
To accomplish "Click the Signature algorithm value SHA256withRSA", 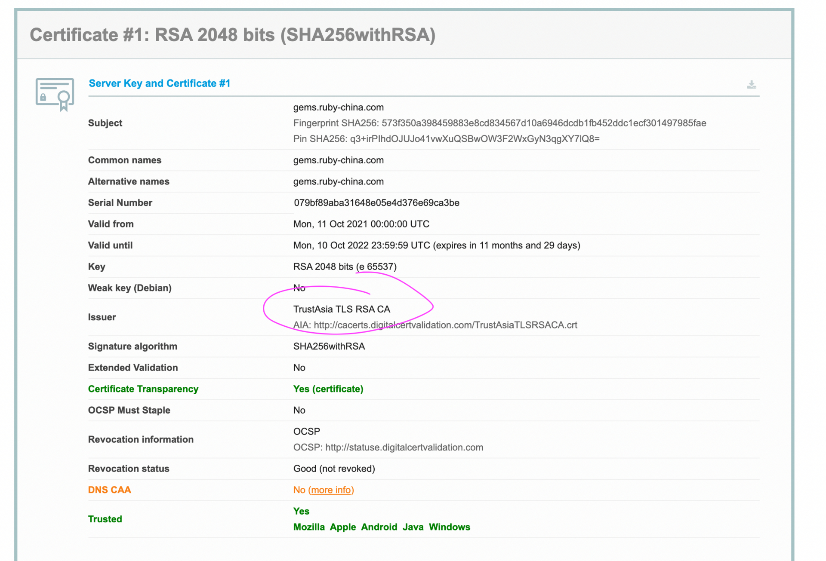I will pyautogui.click(x=329, y=346).
